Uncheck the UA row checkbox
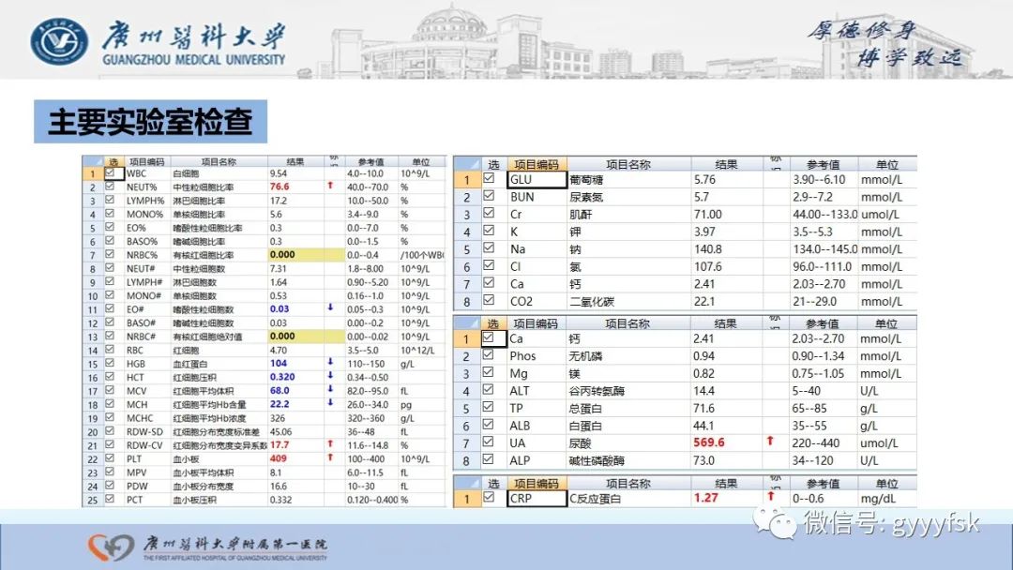This screenshot has width=1013, height=570. [x=489, y=442]
